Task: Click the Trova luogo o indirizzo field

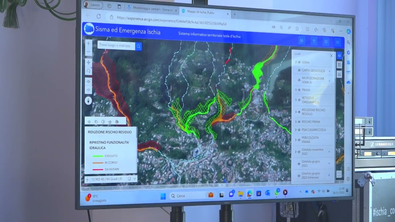Action: tap(117, 46)
